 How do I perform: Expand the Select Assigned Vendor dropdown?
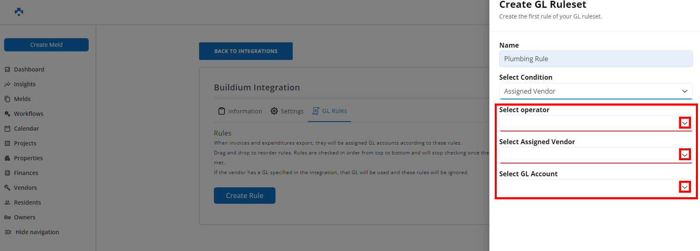684,154
